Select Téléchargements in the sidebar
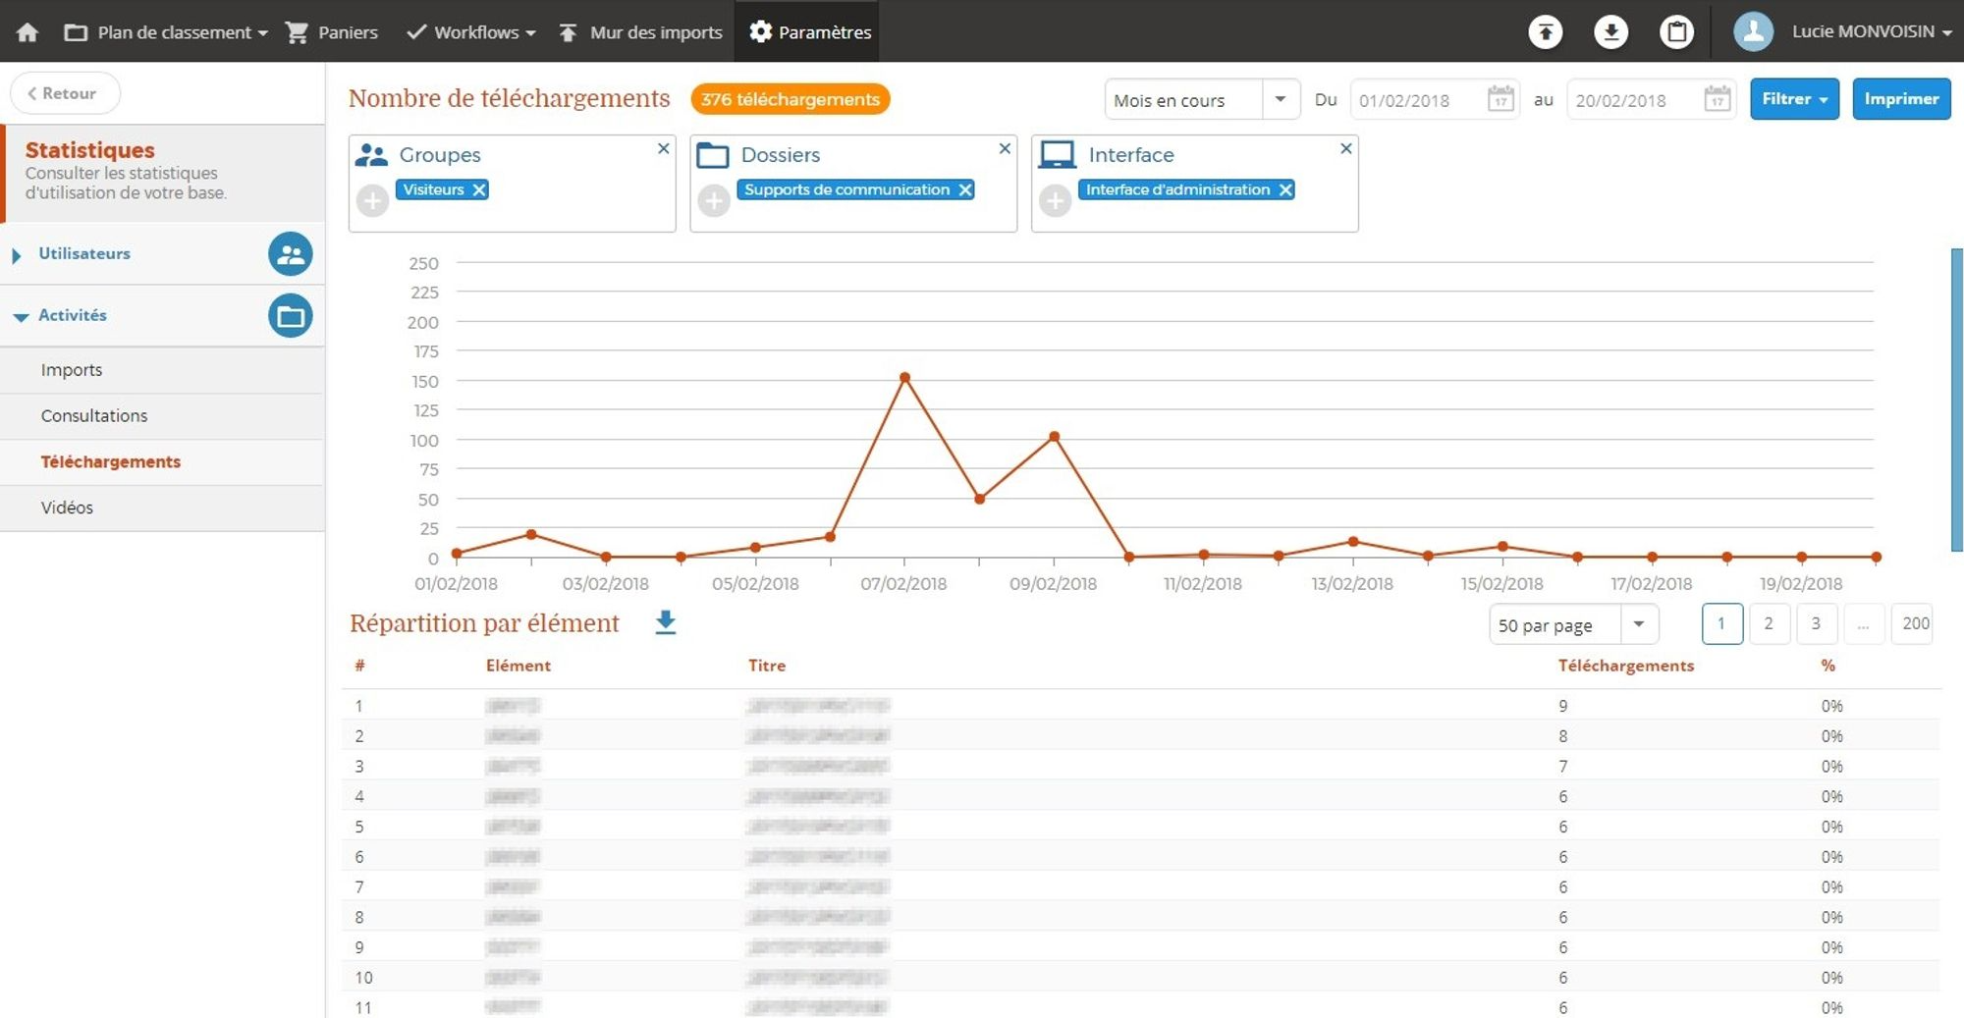 162,461
